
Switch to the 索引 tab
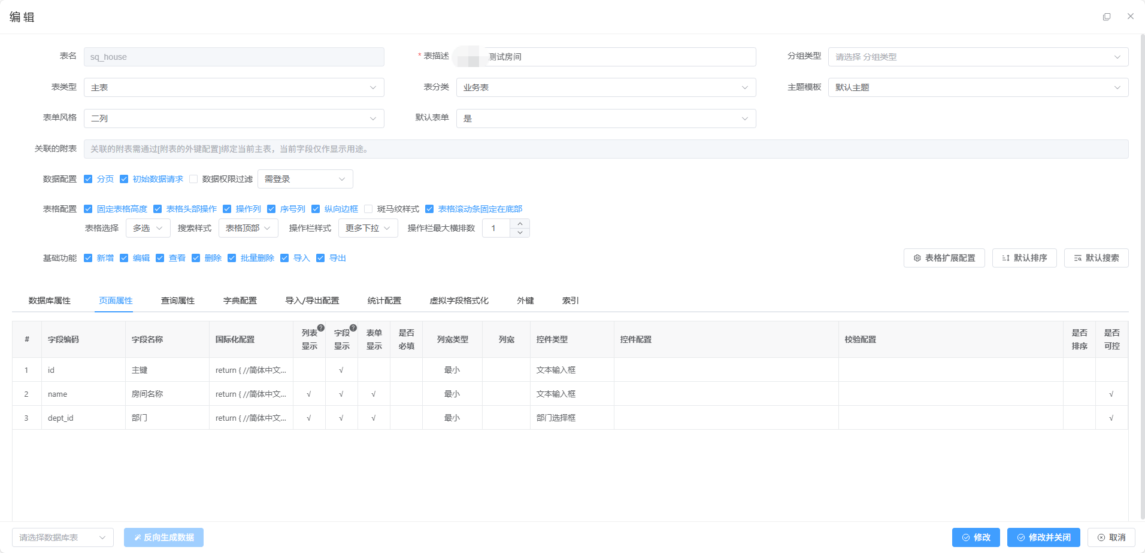(571, 300)
